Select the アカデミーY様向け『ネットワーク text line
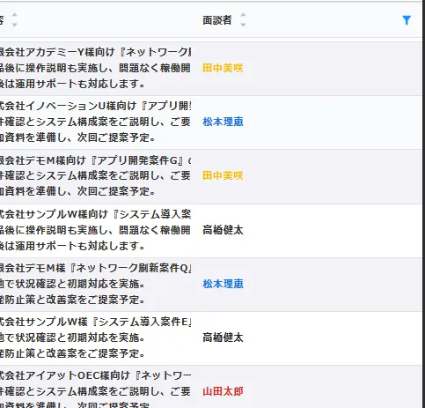The width and height of the screenshot is (425, 408). tap(95, 52)
